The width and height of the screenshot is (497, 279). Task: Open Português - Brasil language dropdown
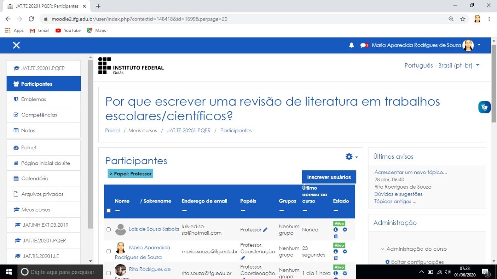442,66
